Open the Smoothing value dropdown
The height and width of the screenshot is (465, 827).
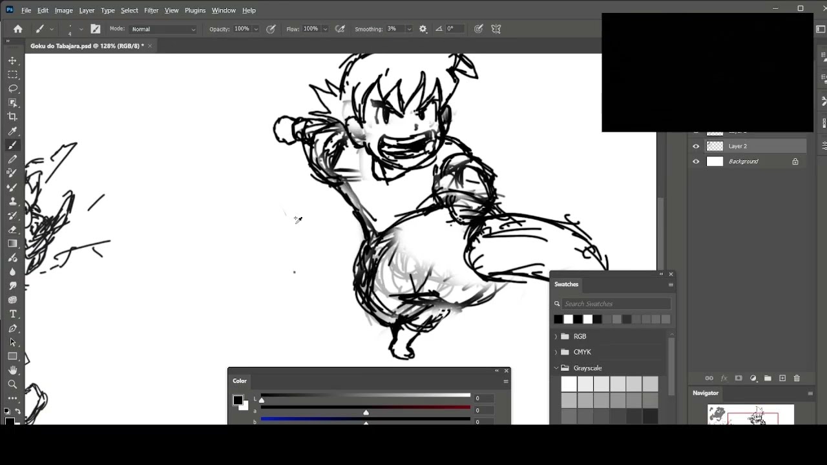409,29
